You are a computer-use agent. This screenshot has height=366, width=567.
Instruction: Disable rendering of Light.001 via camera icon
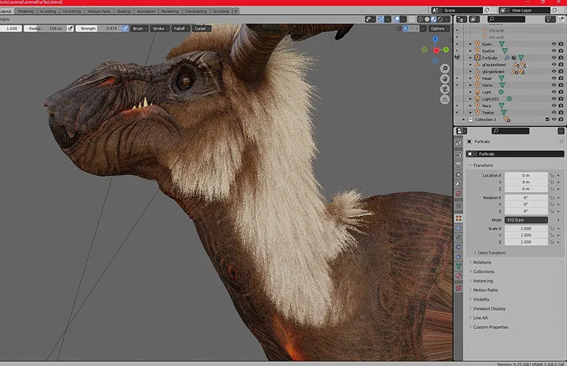[561, 99]
